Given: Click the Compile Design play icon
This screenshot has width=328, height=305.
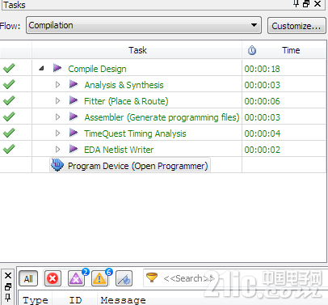Looking at the screenshot, I should (x=57, y=68).
